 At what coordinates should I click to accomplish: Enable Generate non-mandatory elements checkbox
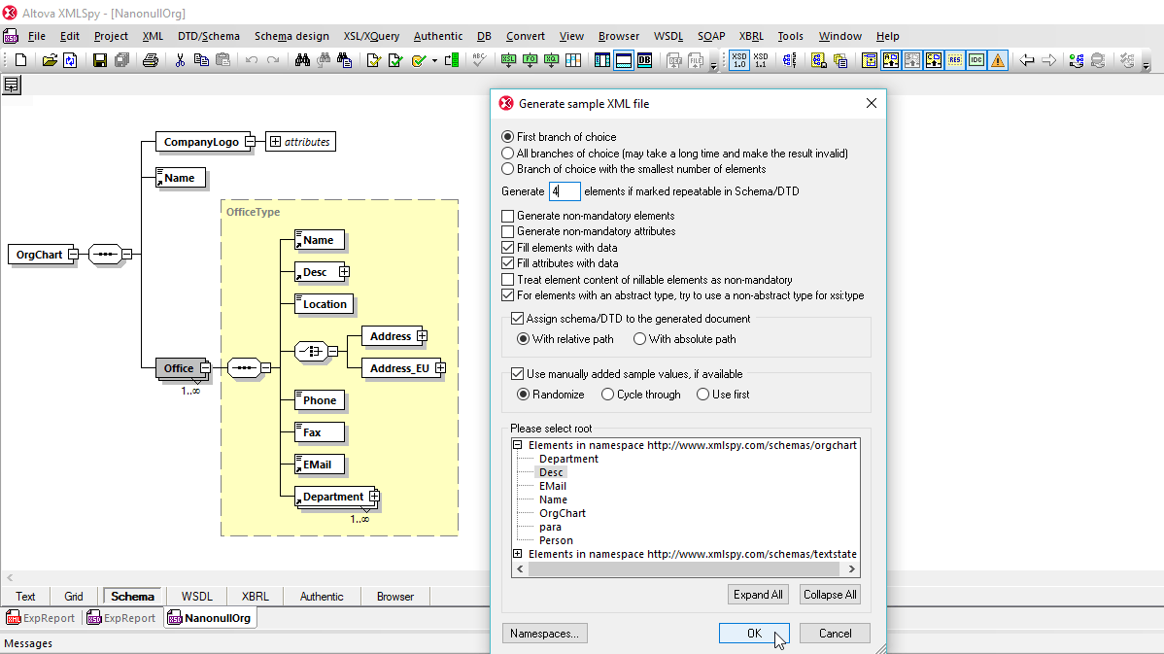click(x=507, y=216)
